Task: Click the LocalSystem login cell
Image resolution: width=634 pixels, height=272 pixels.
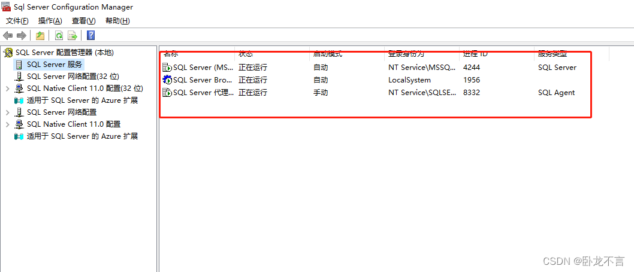Action: pyautogui.click(x=410, y=80)
